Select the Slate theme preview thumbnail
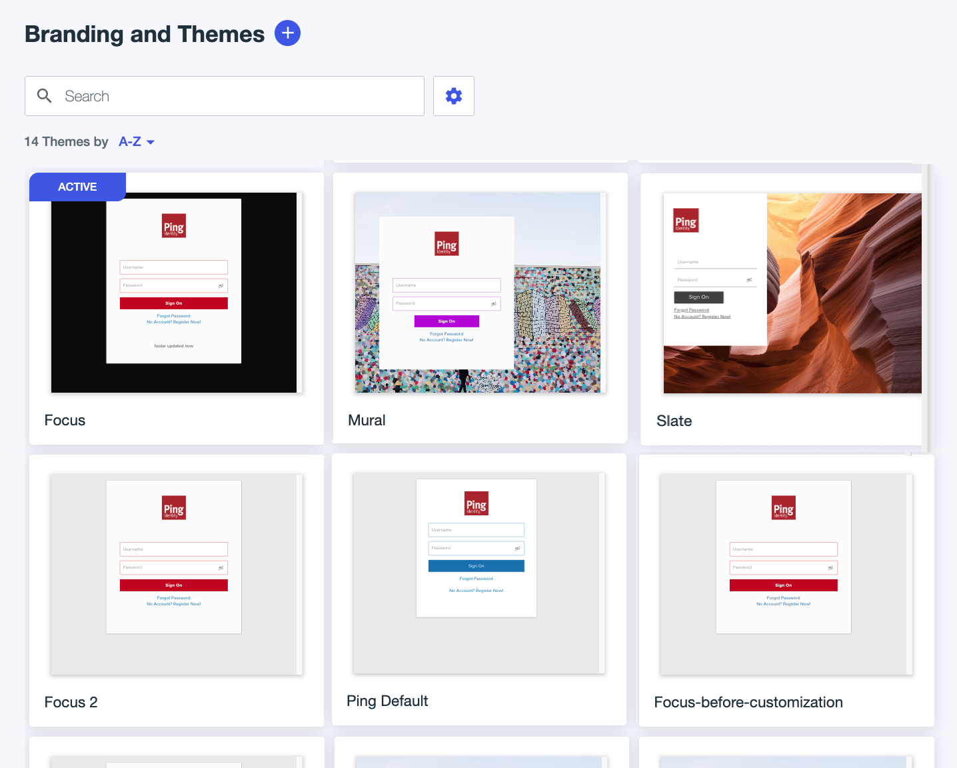The width and height of the screenshot is (957, 768). [x=792, y=293]
